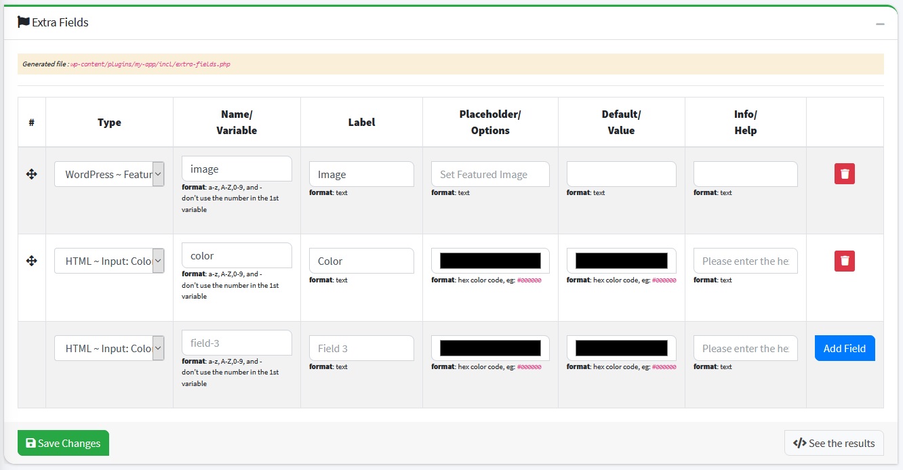Focus the 'field-3' name input
Viewport: 903px width, 470px height.
tap(237, 343)
